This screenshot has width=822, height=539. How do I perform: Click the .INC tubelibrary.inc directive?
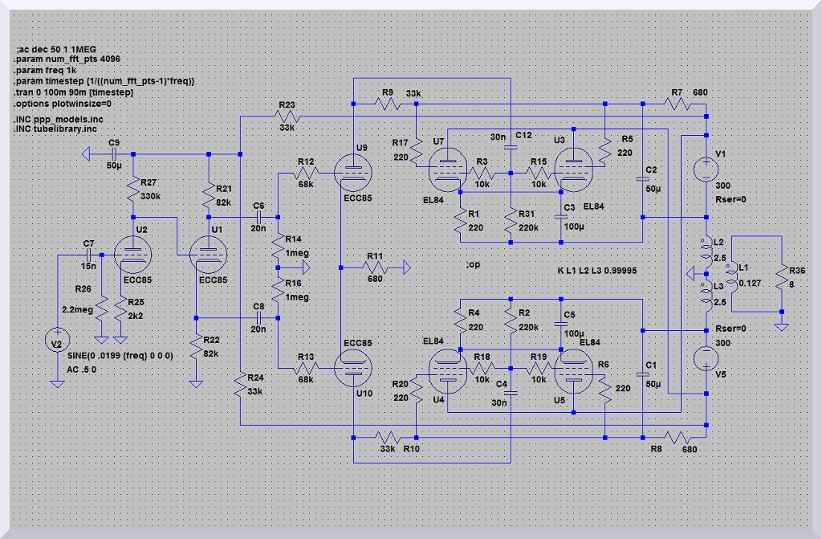[55, 129]
